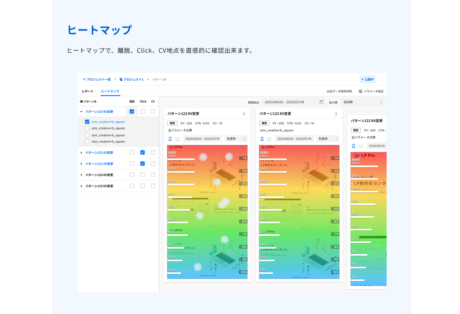
Task: Click 全パラメータ合算 label on パターン122 card
Action: point(363,137)
